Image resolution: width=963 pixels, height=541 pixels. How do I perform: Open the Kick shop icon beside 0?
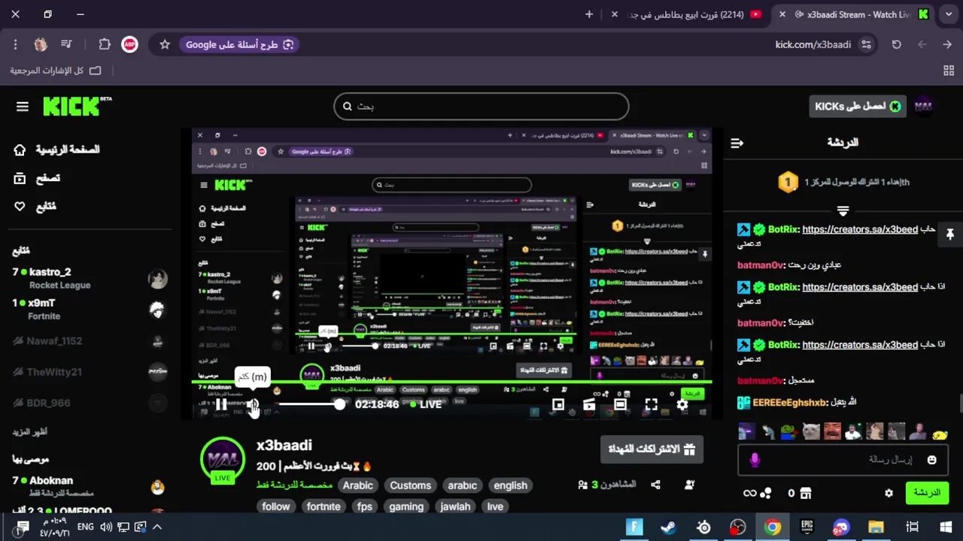coord(806,494)
